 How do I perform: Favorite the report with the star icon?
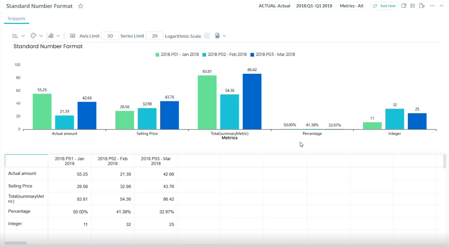81,6
